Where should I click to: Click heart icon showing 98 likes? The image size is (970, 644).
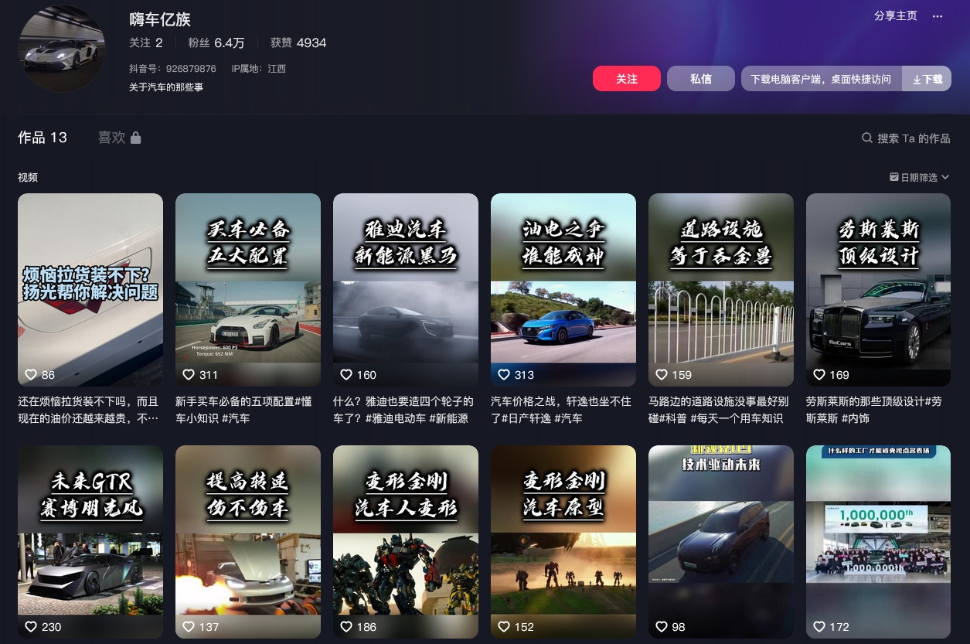click(x=662, y=626)
